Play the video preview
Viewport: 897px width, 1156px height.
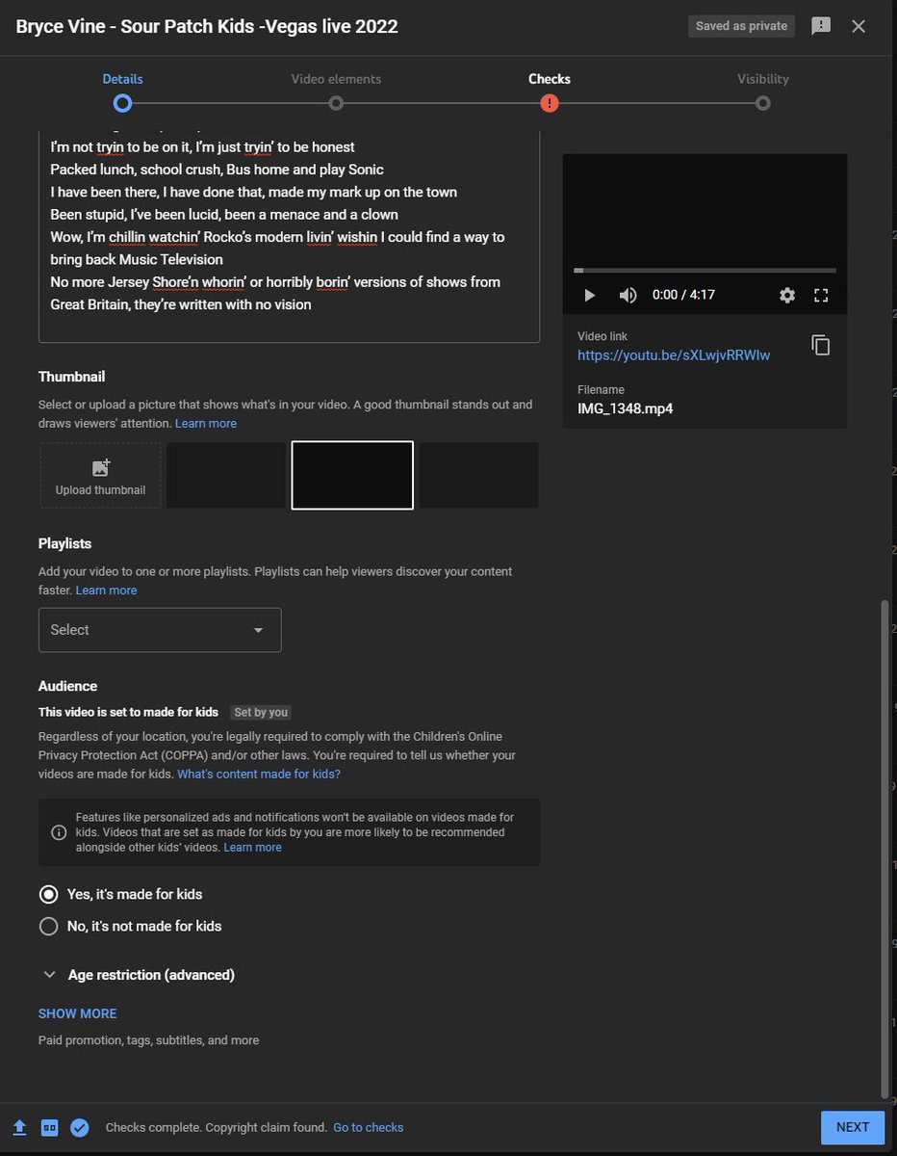click(590, 295)
